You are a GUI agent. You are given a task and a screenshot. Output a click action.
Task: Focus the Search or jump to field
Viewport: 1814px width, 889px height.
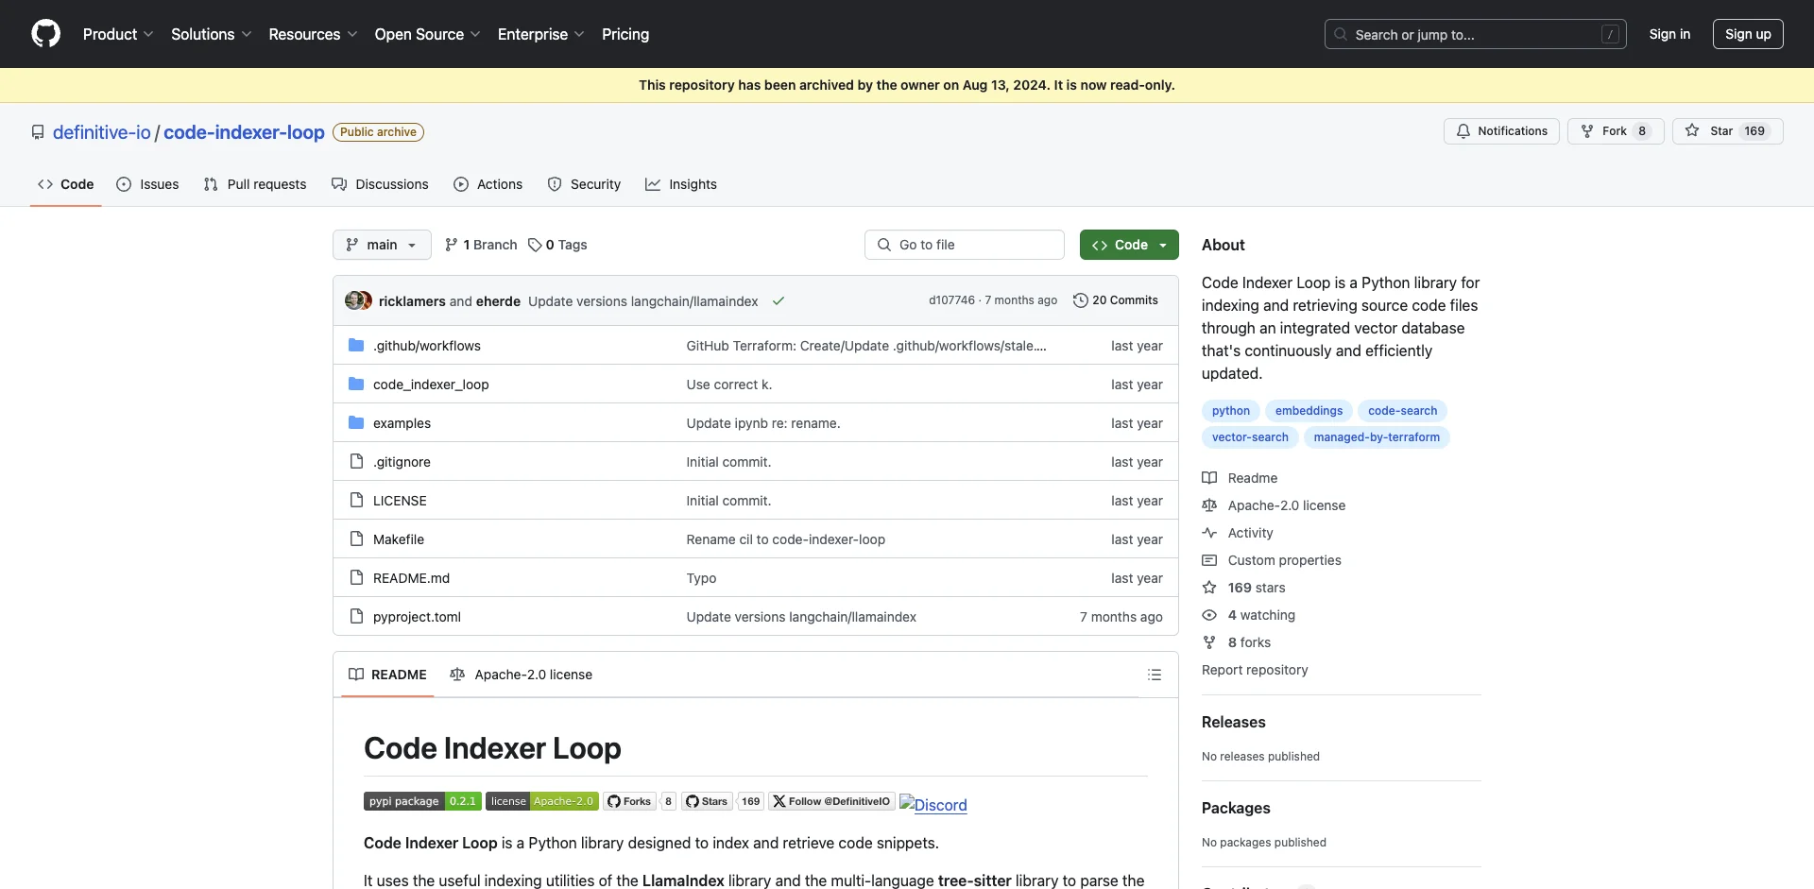pos(1475,34)
